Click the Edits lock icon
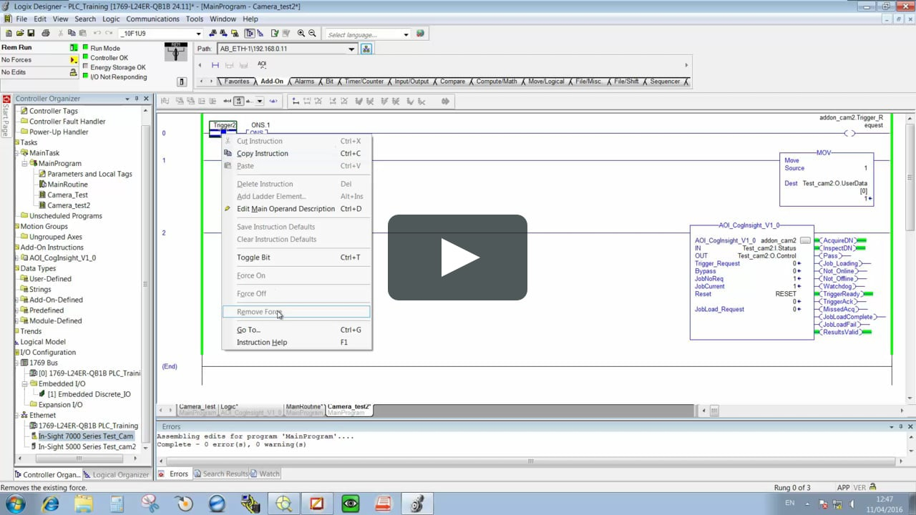The height and width of the screenshot is (515, 916). point(74,72)
